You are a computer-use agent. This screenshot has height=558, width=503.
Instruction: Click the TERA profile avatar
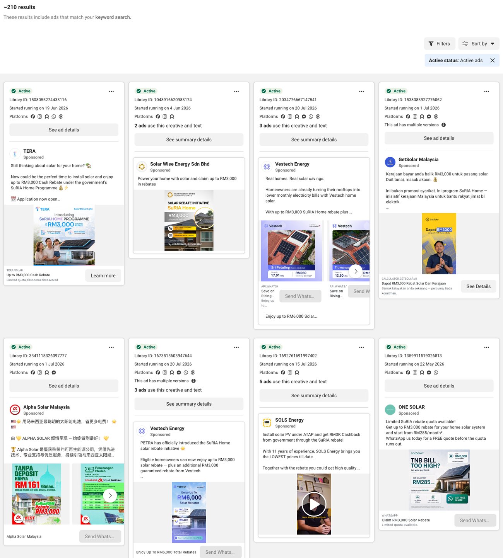point(15,154)
